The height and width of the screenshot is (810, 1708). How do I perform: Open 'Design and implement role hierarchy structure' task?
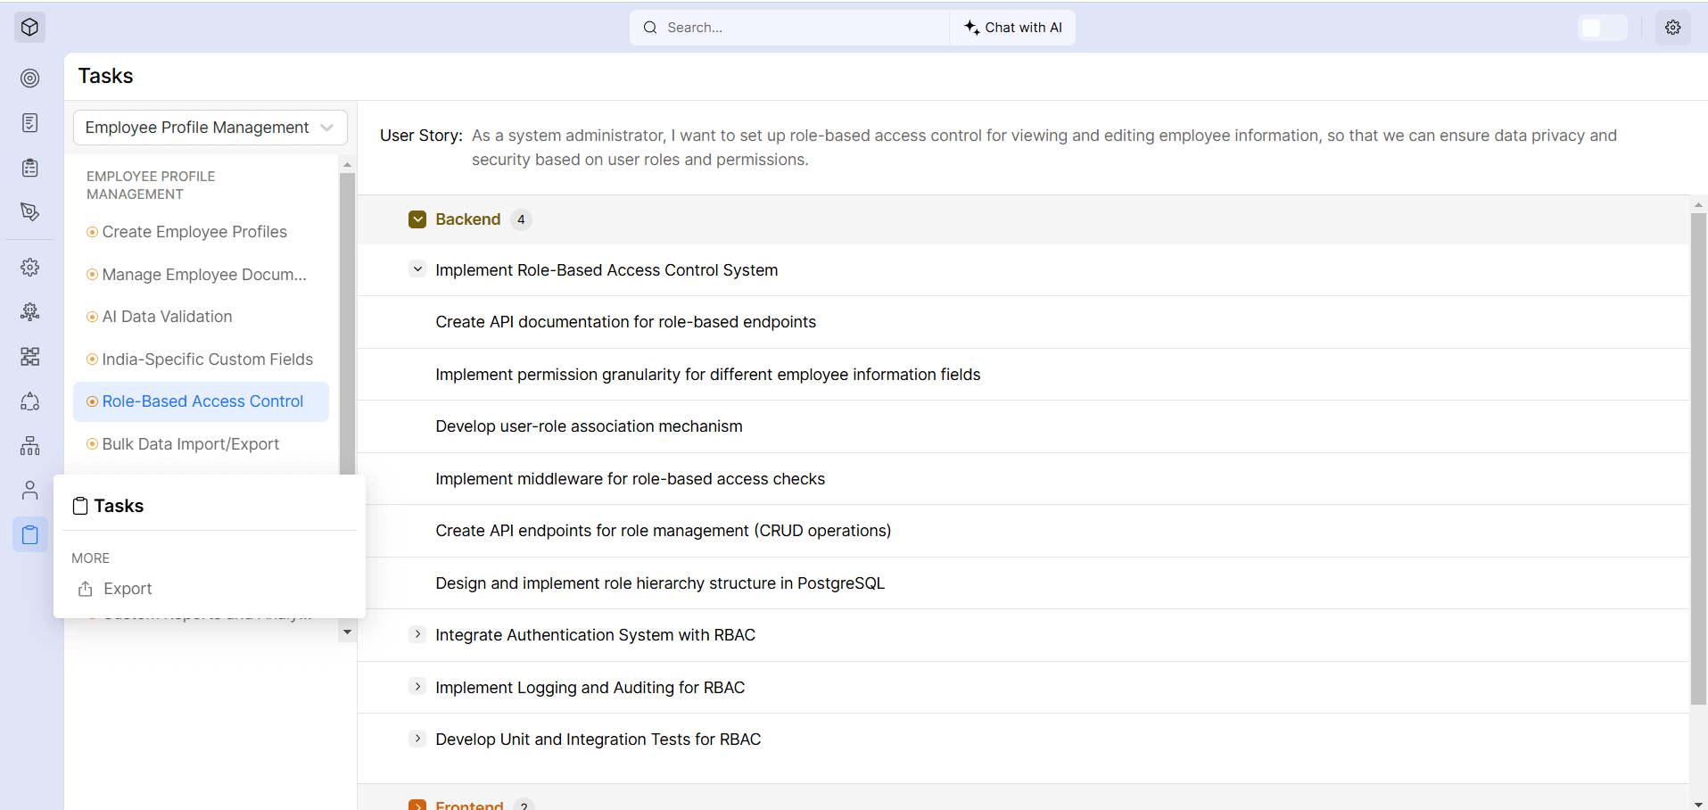[660, 583]
